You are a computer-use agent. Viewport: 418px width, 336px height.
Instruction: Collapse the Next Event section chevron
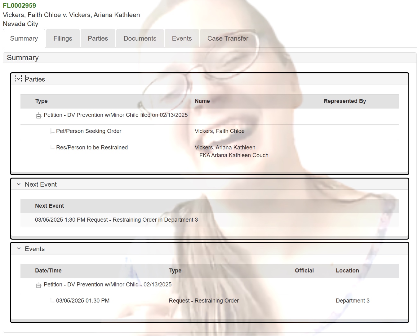pyautogui.click(x=19, y=184)
